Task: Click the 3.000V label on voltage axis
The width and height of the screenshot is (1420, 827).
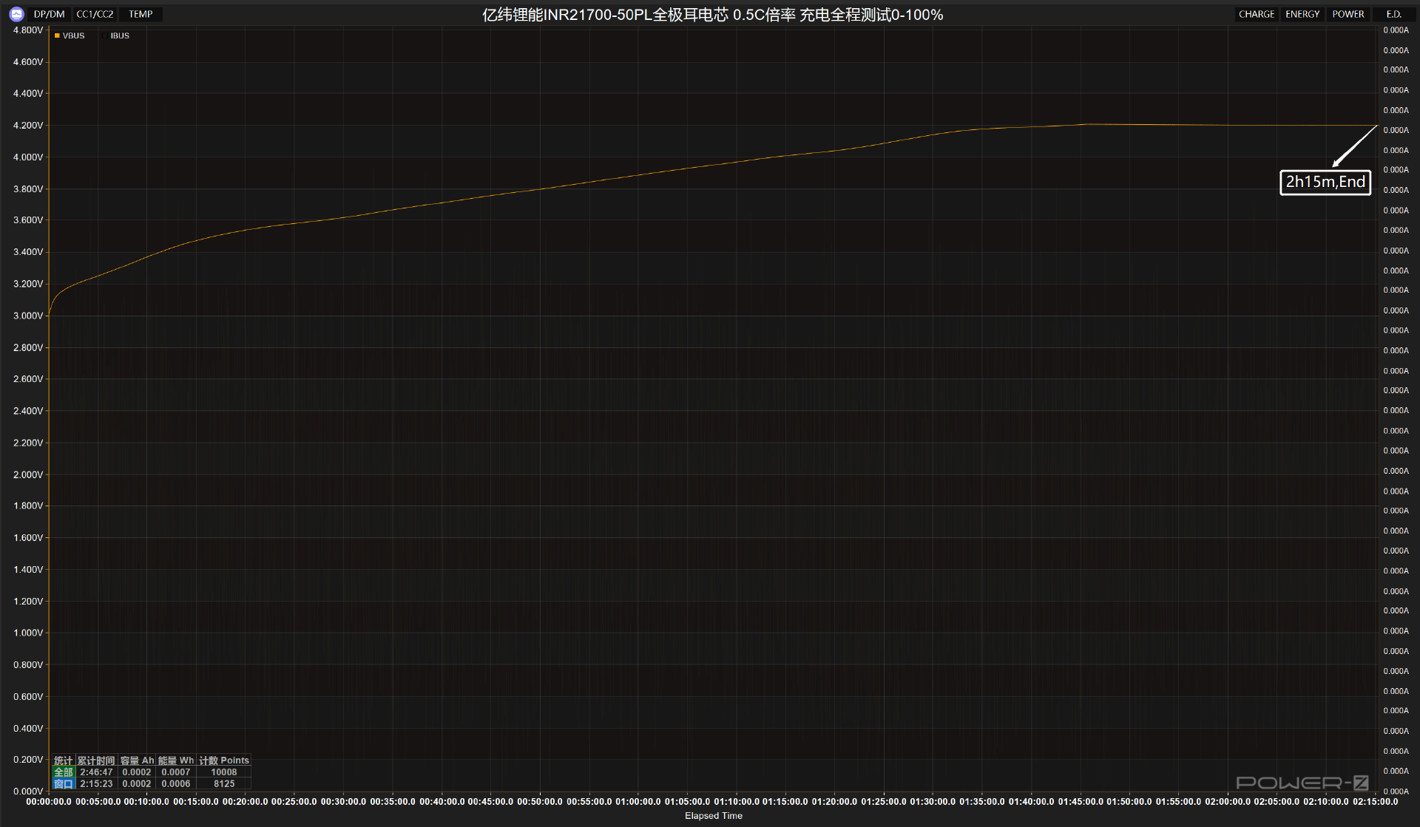Action: pos(28,316)
